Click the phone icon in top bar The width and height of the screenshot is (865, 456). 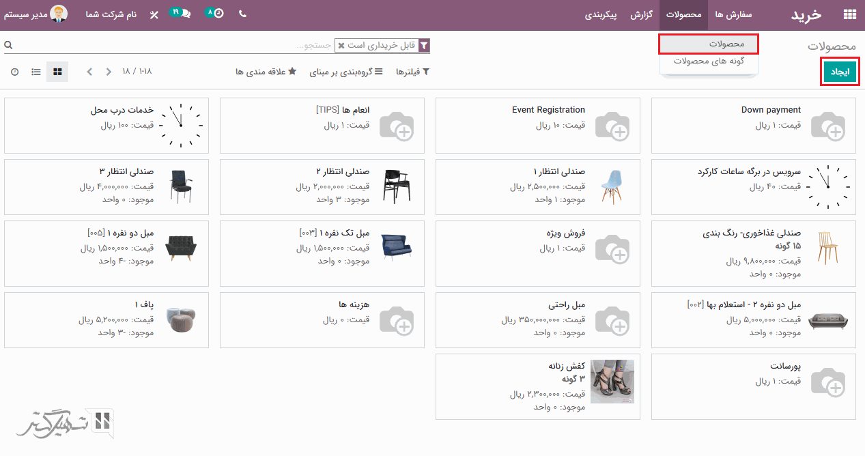242,14
